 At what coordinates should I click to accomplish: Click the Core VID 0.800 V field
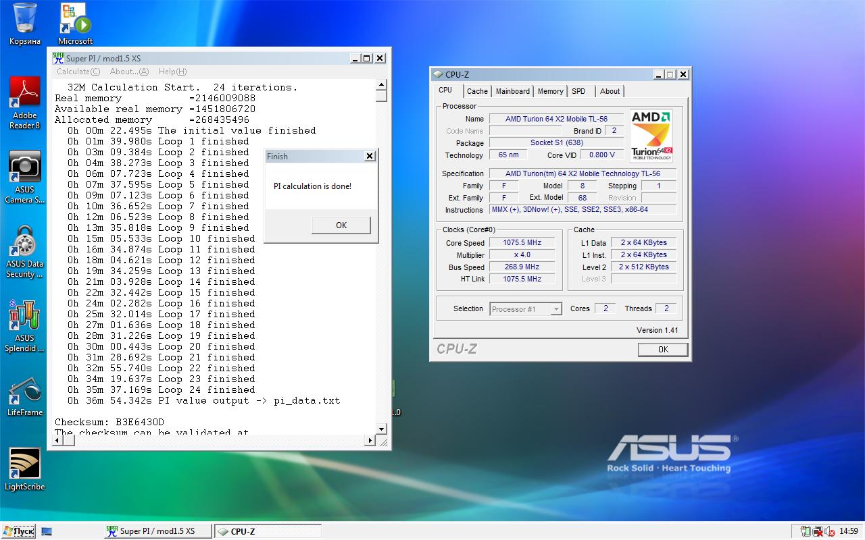pyautogui.click(x=602, y=155)
